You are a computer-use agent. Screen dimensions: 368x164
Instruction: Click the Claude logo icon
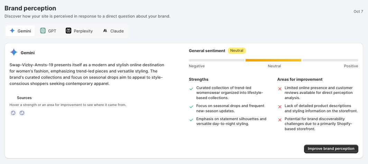(x=105, y=31)
